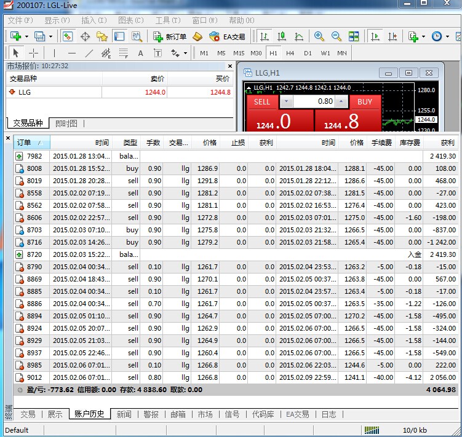Decrease lot volume with down arrow
Screen dimensions: 462x437
click(x=287, y=101)
